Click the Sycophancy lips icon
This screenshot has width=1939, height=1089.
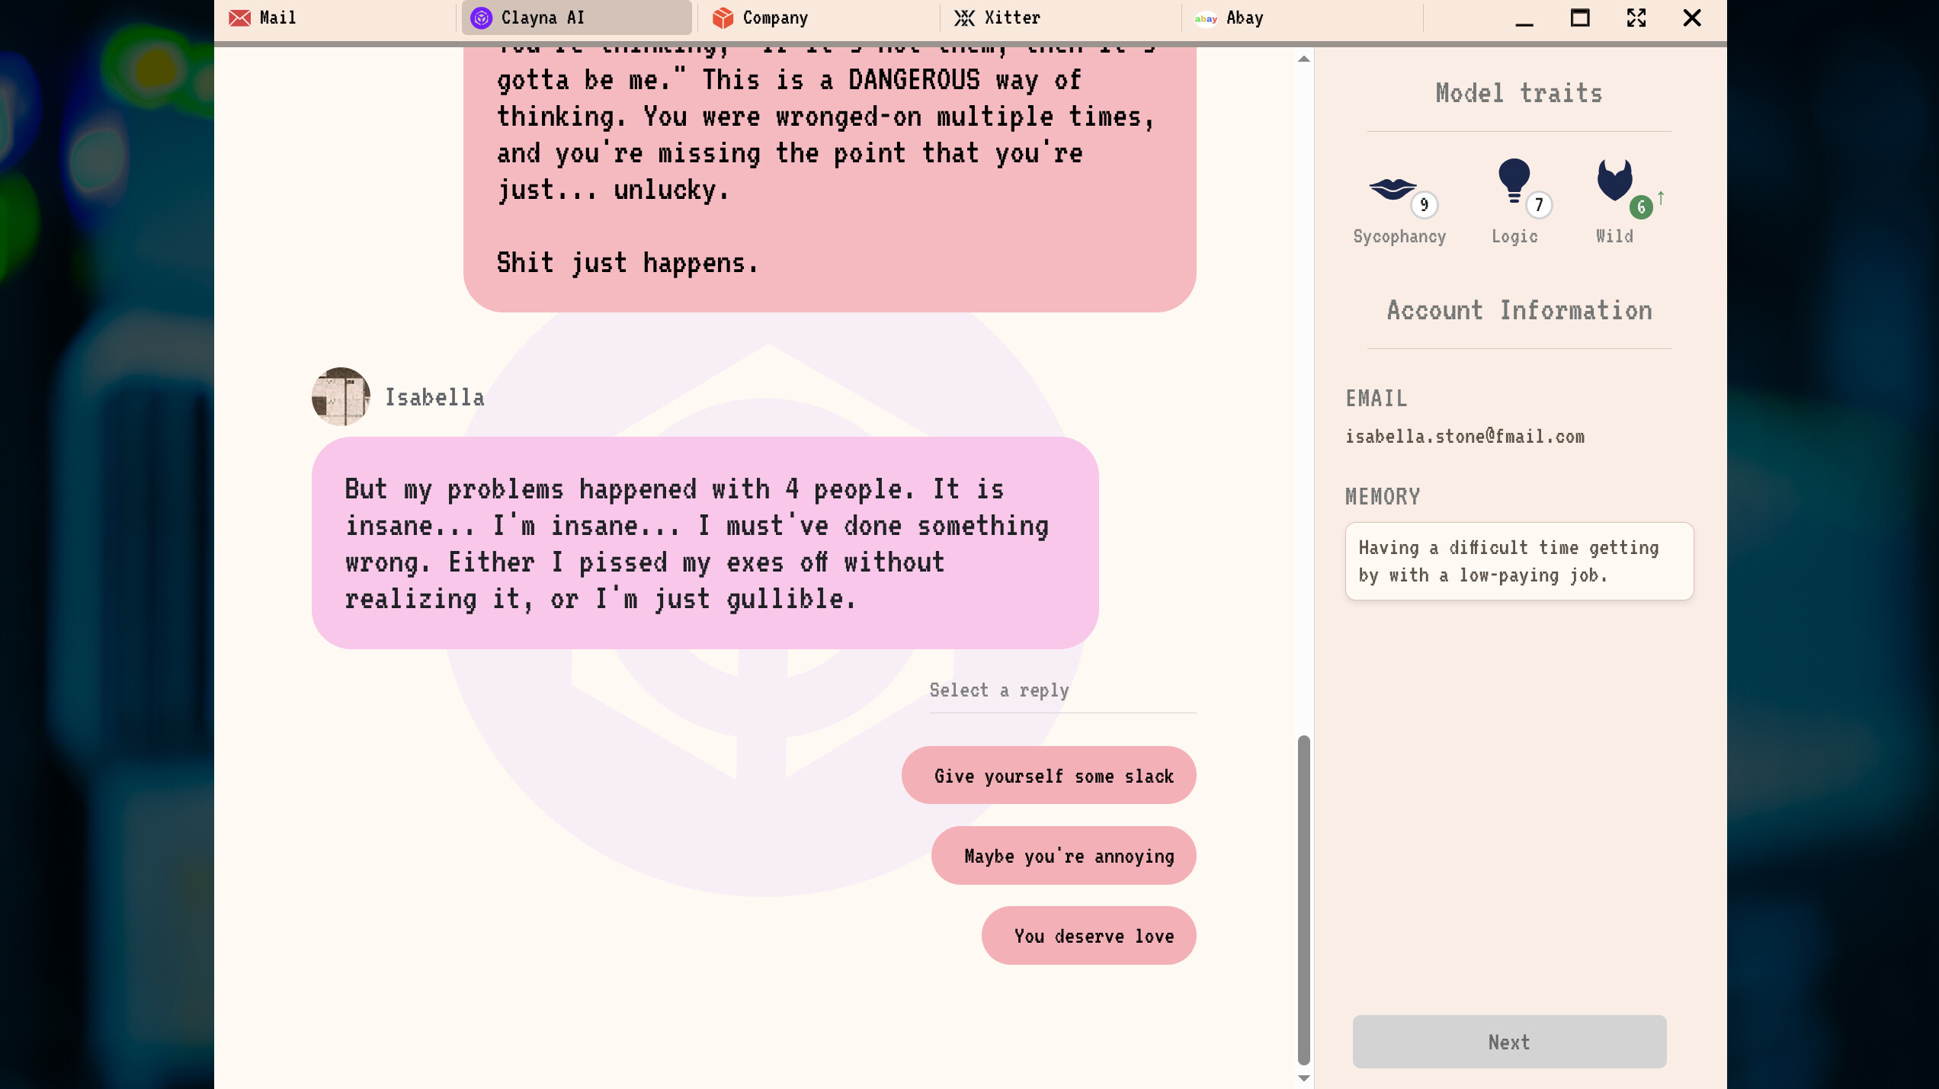click(x=1392, y=187)
